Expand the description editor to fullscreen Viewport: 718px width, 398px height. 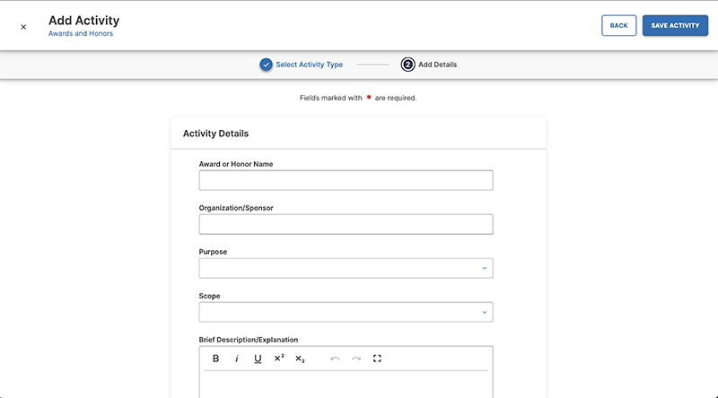[x=377, y=359]
